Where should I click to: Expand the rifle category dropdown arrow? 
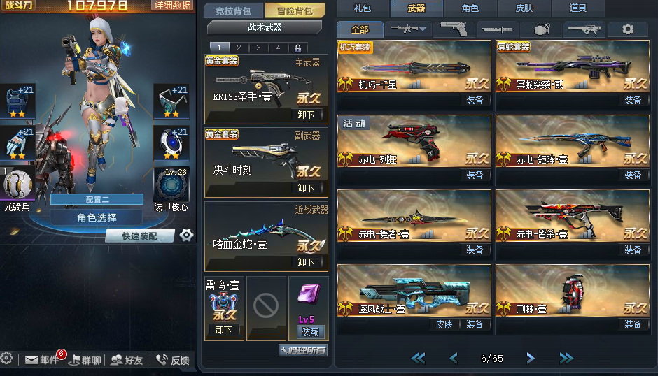pyautogui.click(x=423, y=29)
